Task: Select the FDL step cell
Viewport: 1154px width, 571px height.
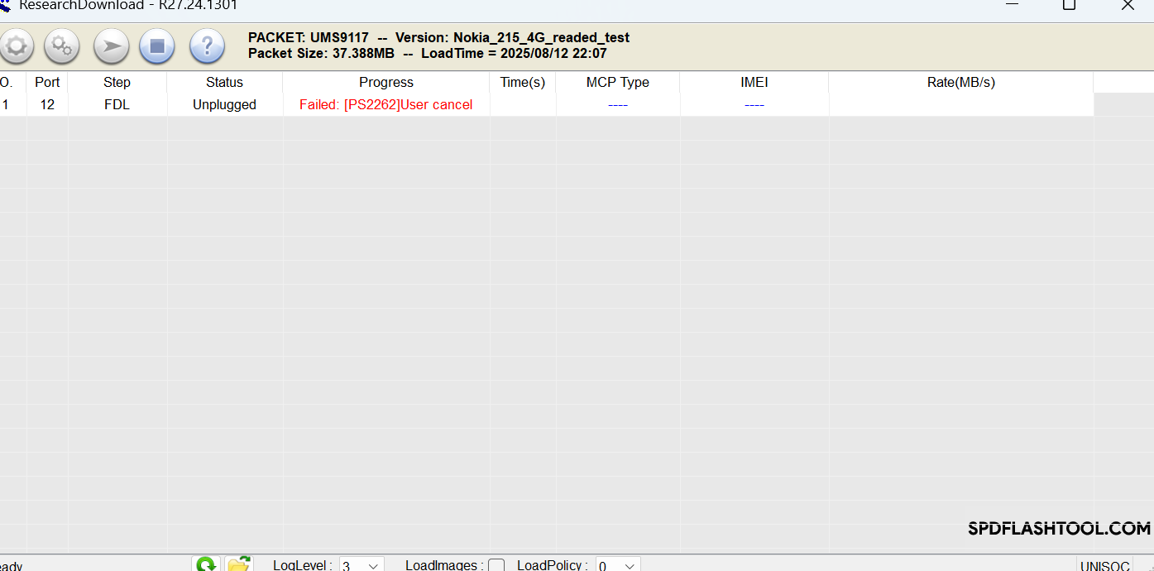Action: coord(117,104)
